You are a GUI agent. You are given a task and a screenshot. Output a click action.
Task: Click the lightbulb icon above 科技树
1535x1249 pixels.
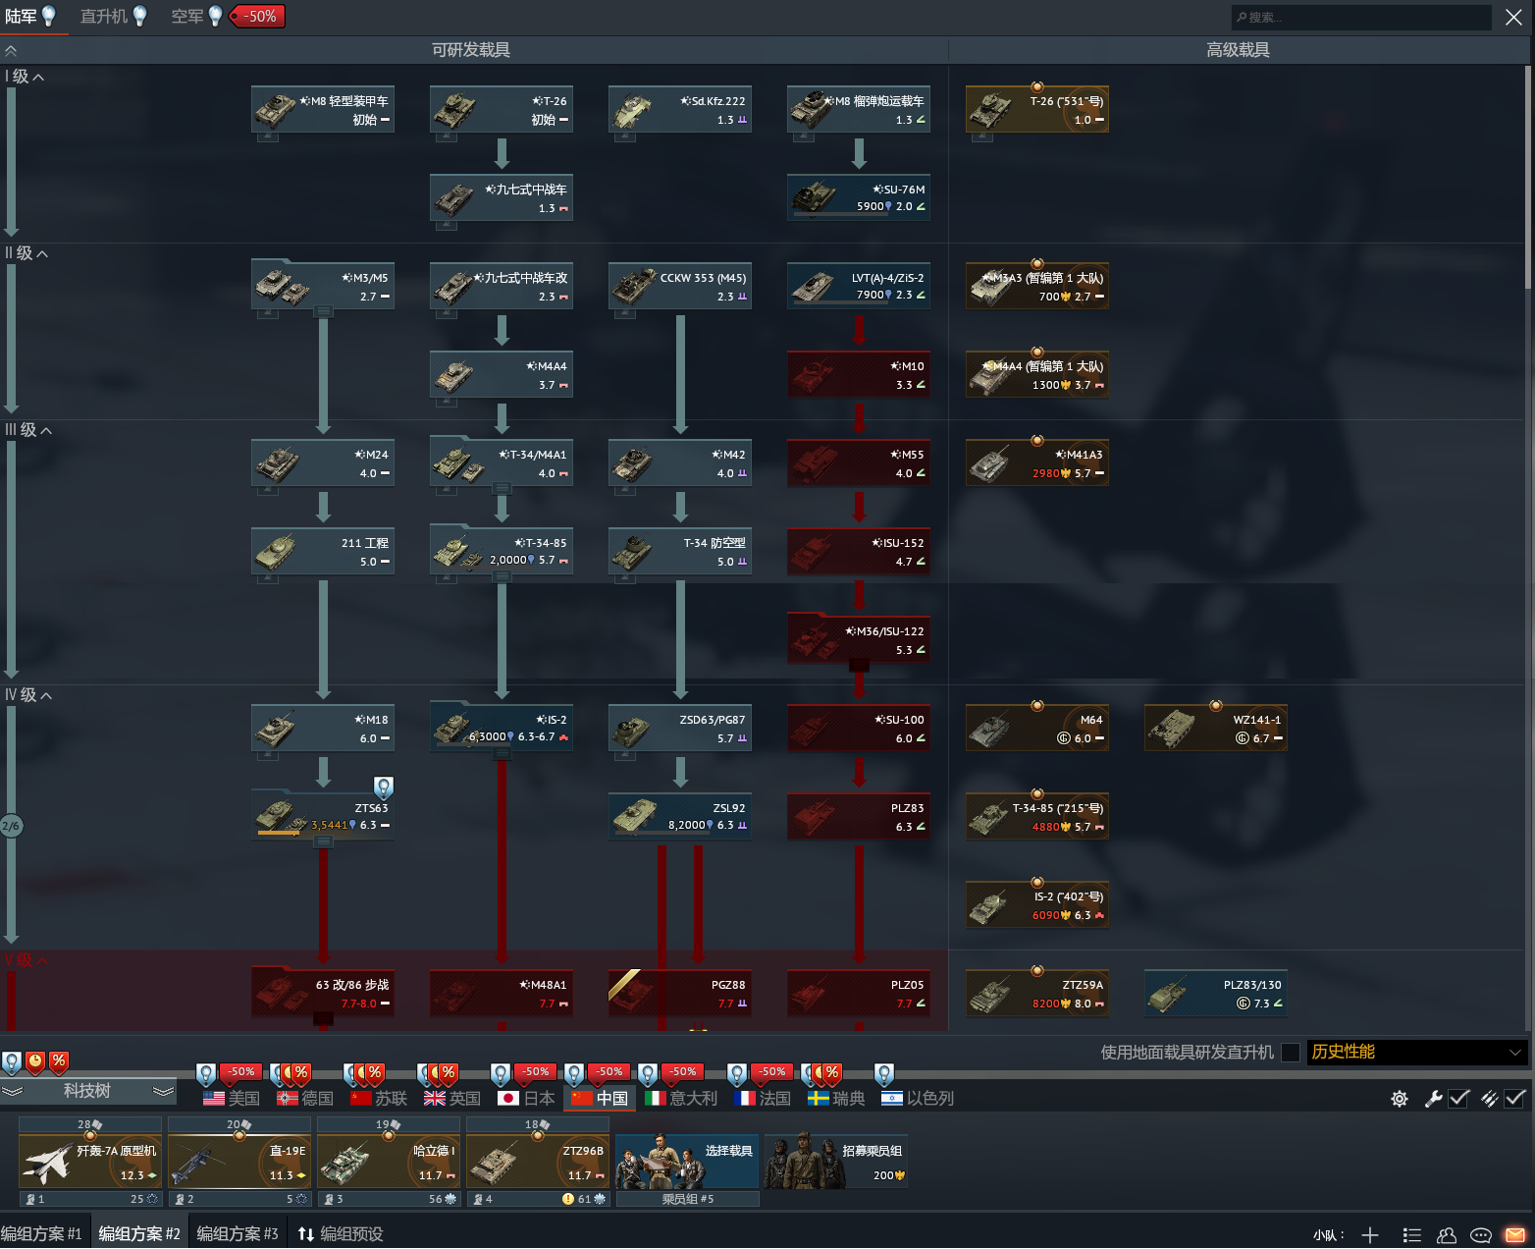(x=12, y=1062)
